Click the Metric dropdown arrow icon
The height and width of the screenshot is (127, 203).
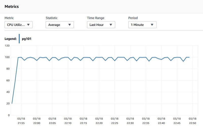[x=28, y=25]
